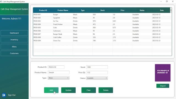The width and height of the screenshot is (176, 99).
Task: Open the Dashboard section
Action: tap(14, 33)
